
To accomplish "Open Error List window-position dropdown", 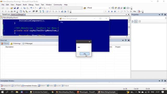I will [x=123, y=40].
